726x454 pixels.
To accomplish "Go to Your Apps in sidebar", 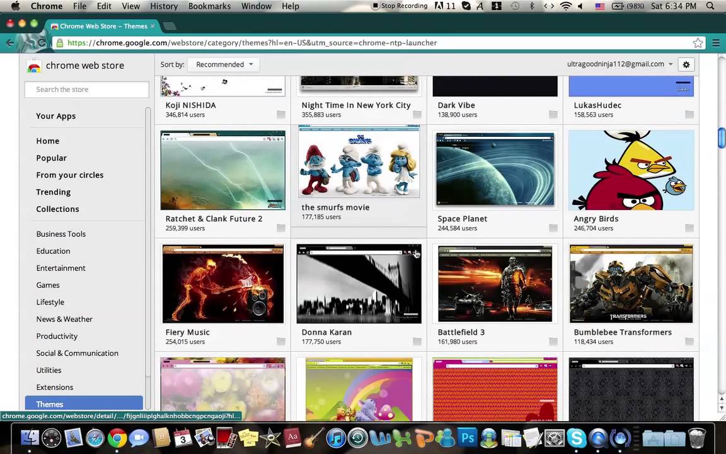I will (x=55, y=116).
